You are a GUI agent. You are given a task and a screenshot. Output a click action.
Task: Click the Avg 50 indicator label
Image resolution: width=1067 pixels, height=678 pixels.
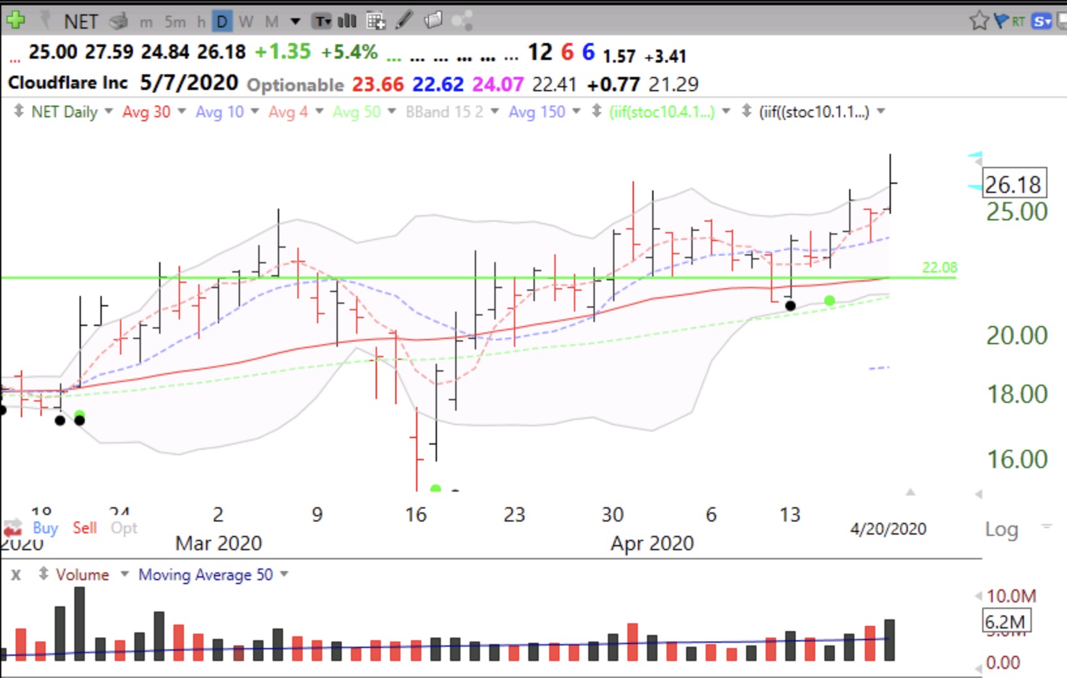357,112
